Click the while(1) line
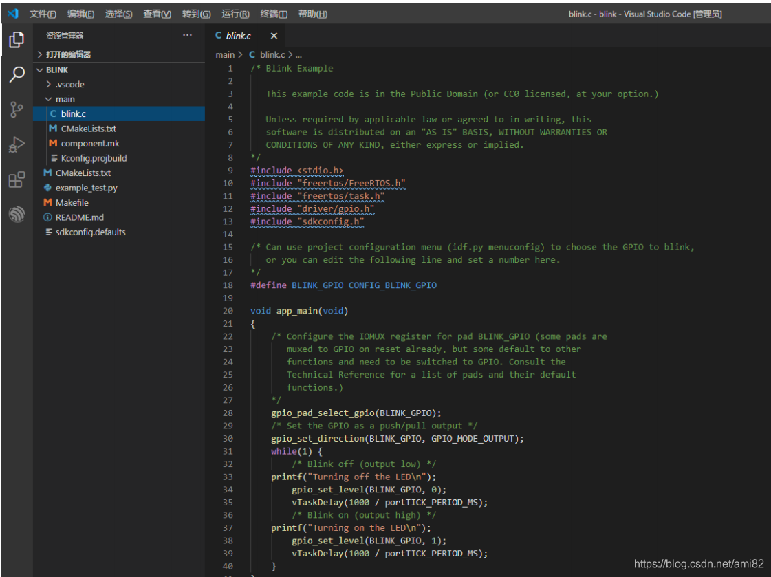Image resolution: width=771 pixels, height=577 pixels. click(x=296, y=452)
